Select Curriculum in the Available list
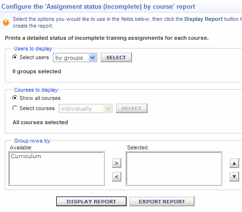The height and width of the screenshot is (212, 242). (x=26, y=156)
